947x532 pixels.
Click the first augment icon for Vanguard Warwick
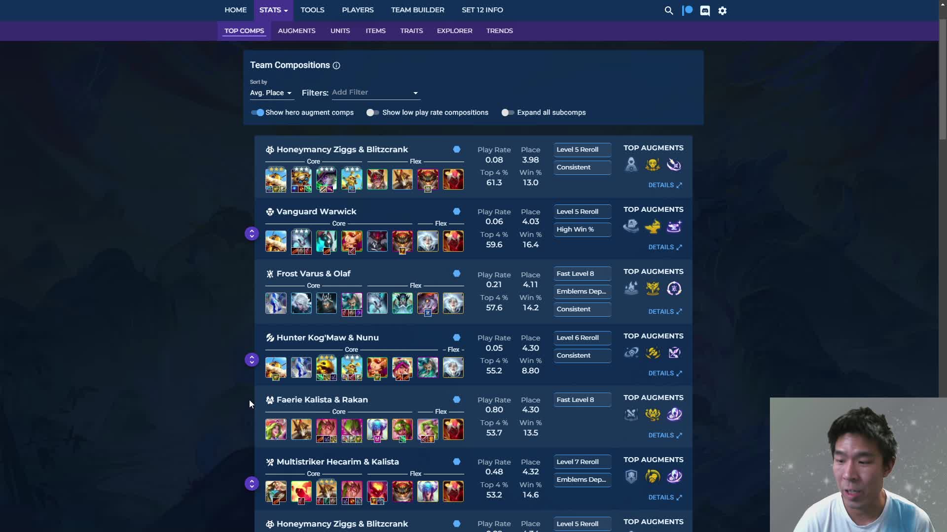pos(631,227)
